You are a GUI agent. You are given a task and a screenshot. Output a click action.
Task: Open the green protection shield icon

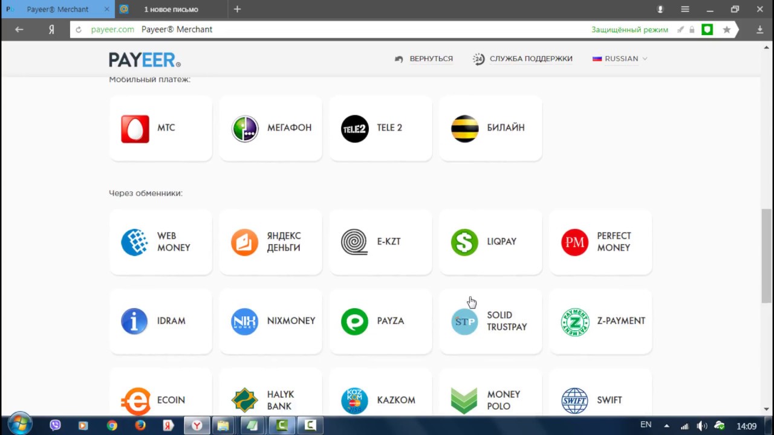(707, 29)
